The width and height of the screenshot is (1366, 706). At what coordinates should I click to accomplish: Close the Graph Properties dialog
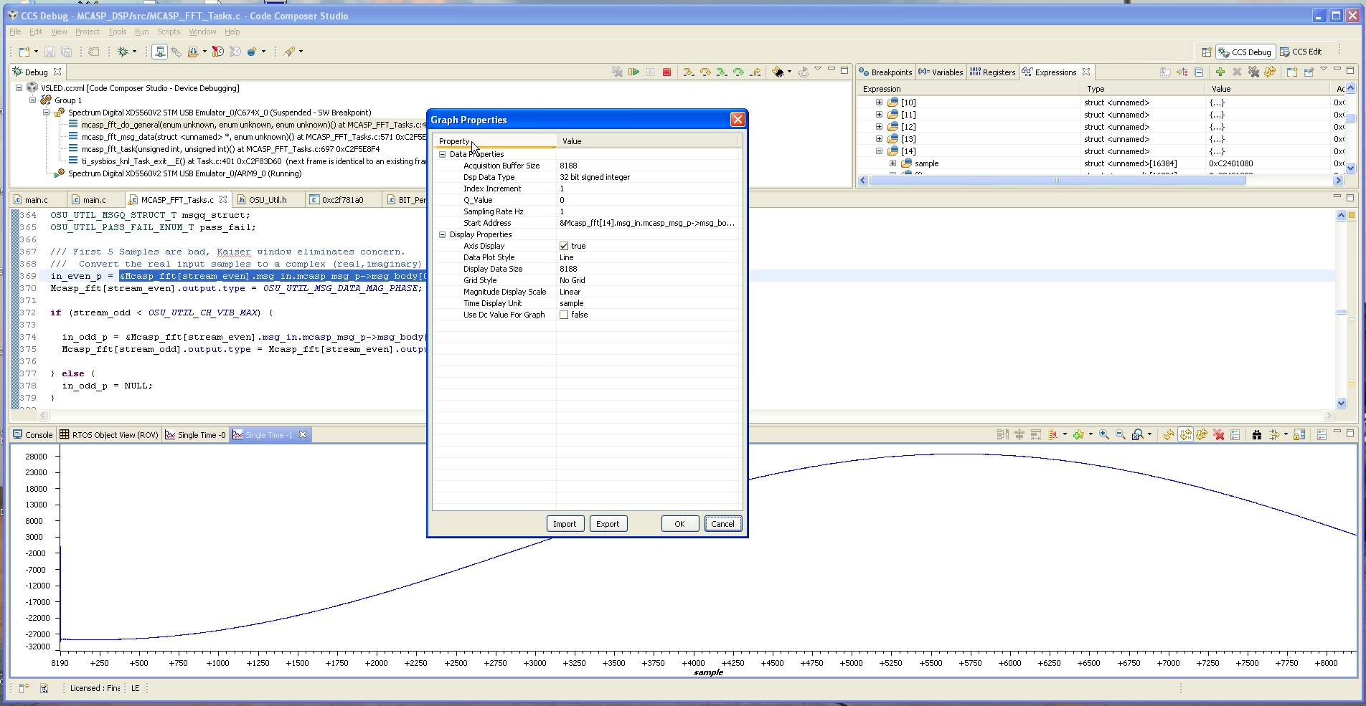[738, 120]
